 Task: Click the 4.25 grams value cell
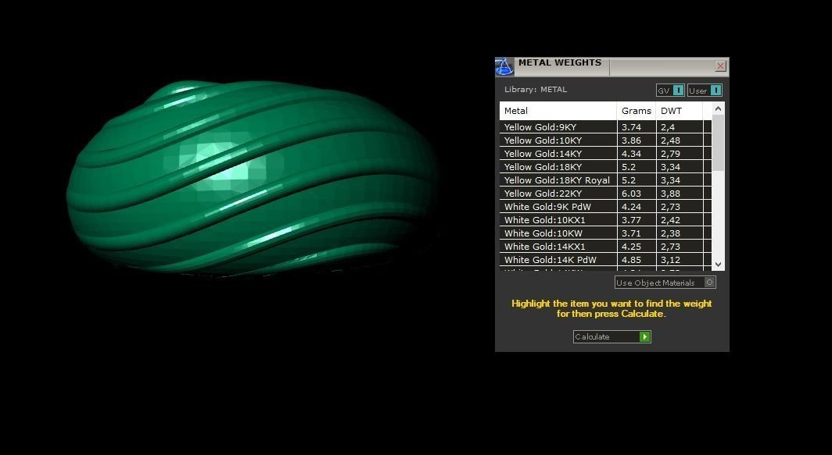point(637,247)
